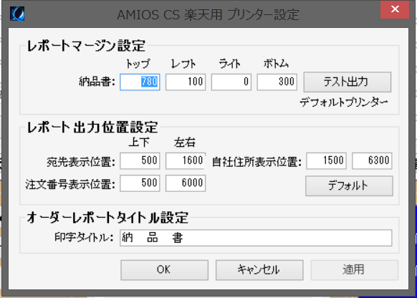Select 宛先表示位置 horizontal position field

click(186, 161)
